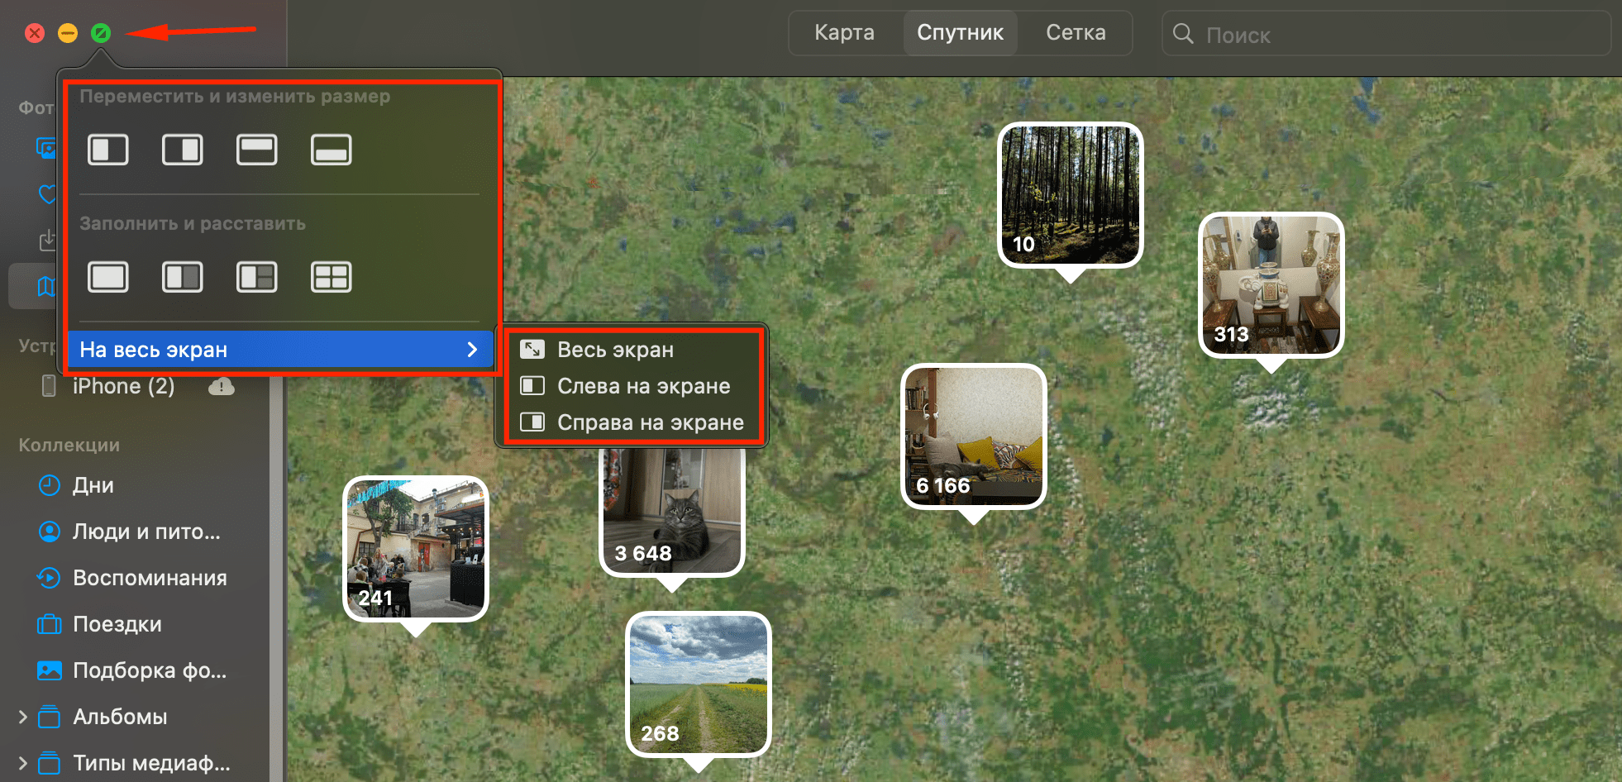
Task: Click the magnifier icon in search
Action: (1184, 34)
